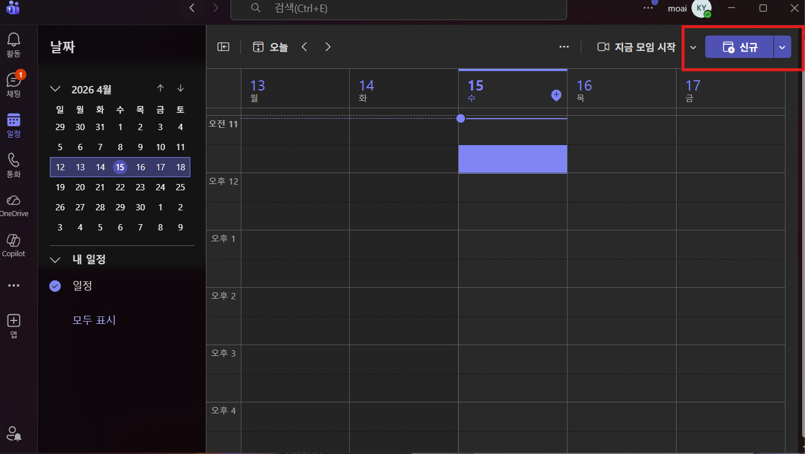Go to next week with the right arrow
The width and height of the screenshot is (805, 454).
pyautogui.click(x=328, y=47)
